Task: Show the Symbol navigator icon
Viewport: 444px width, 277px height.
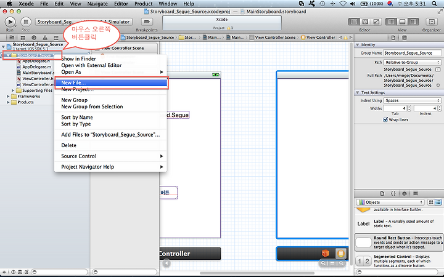Action: pyautogui.click(x=23, y=38)
